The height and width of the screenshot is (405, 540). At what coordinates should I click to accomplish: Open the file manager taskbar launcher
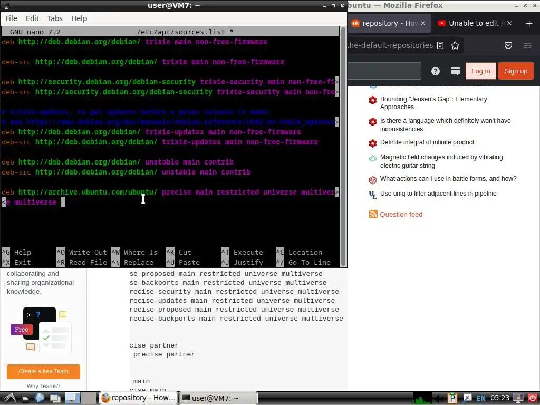[x=25, y=399]
